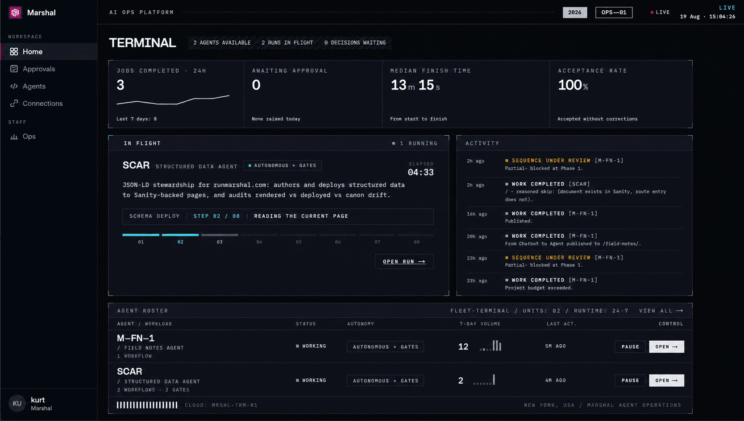Click the M-FN-1 WORKING status
This screenshot has width=744, height=421.
(311, 346)
